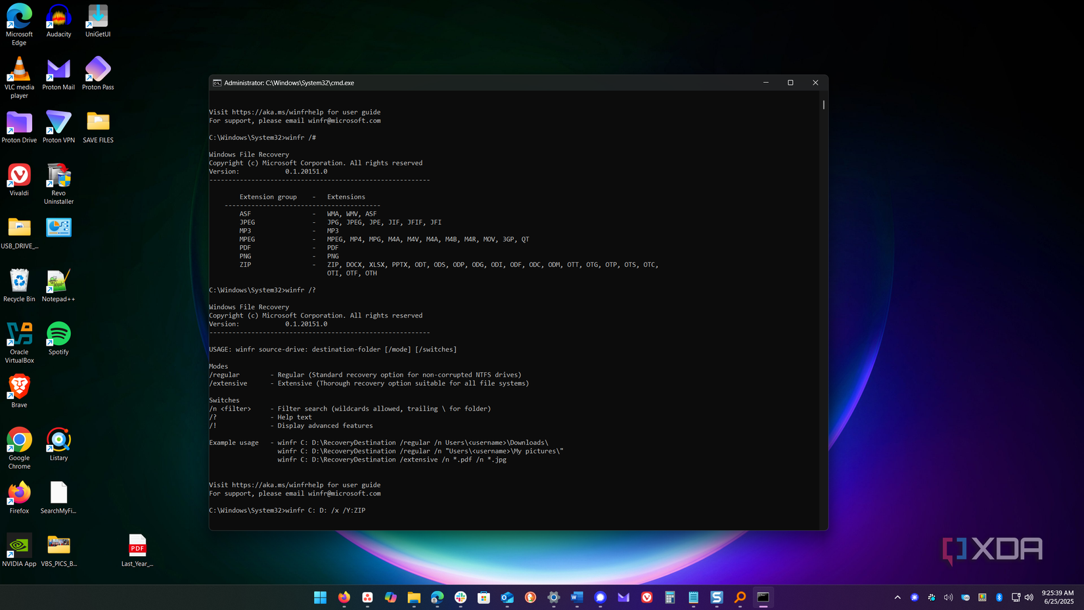The width and height of the screenshot is (1084, 610).
Task: Open the volume slider from the system tray
Action: tap(1028, 598)
